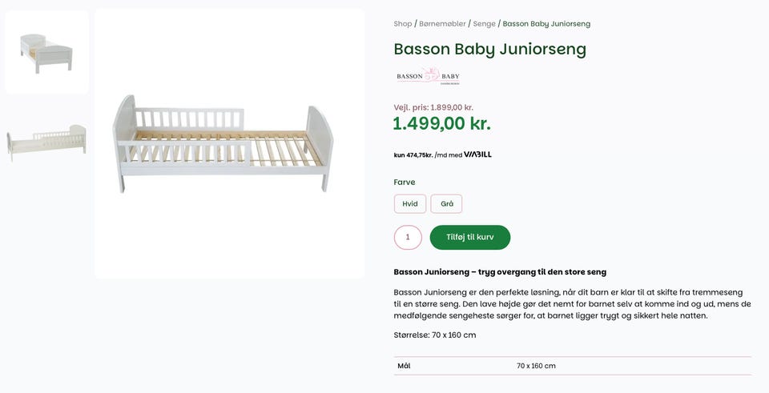The image size is (769, 393).
Task: Go to Shop in the breadcrumb
Action: [402, 24]
